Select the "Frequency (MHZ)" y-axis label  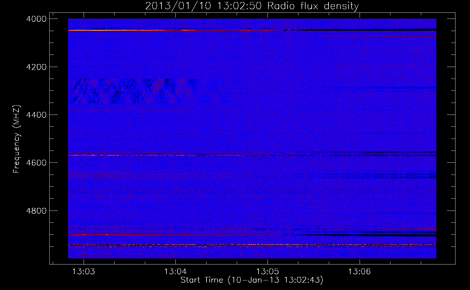point(17,139)
